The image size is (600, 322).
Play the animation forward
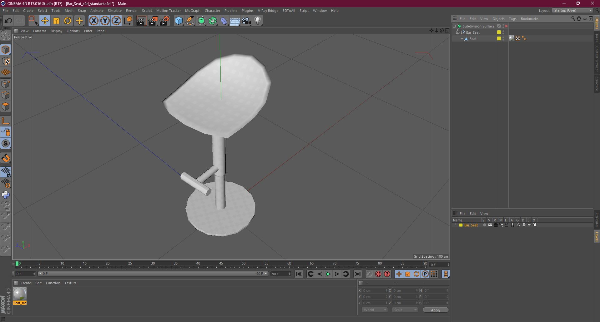328,274
